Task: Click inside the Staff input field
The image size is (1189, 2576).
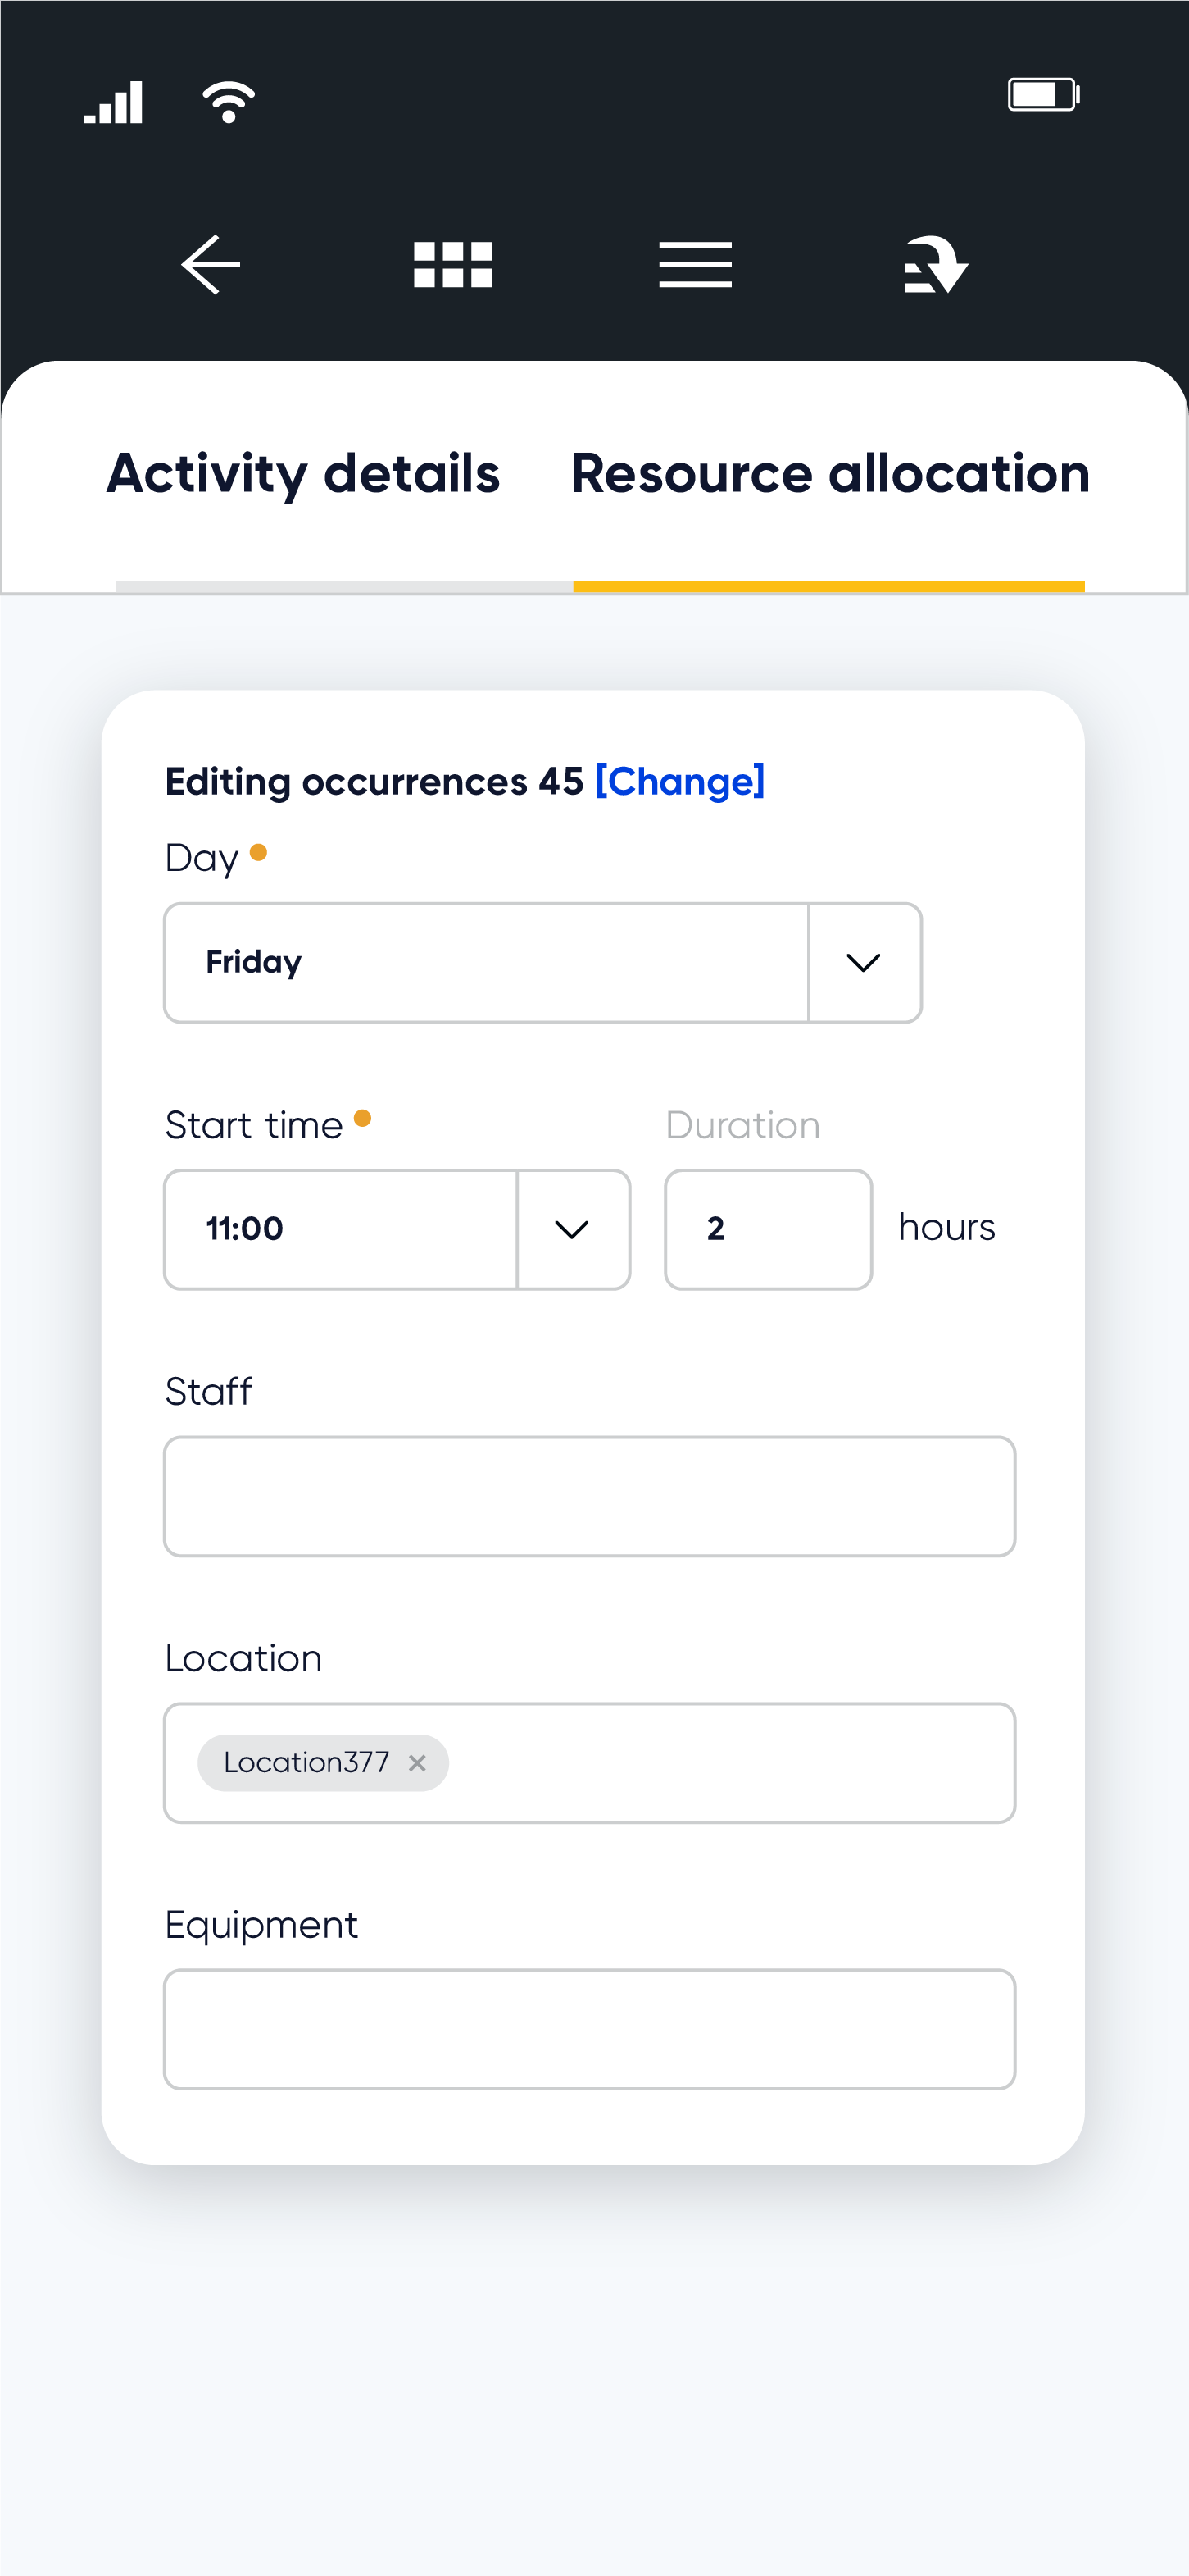Action: click(x=589, y=1496)
